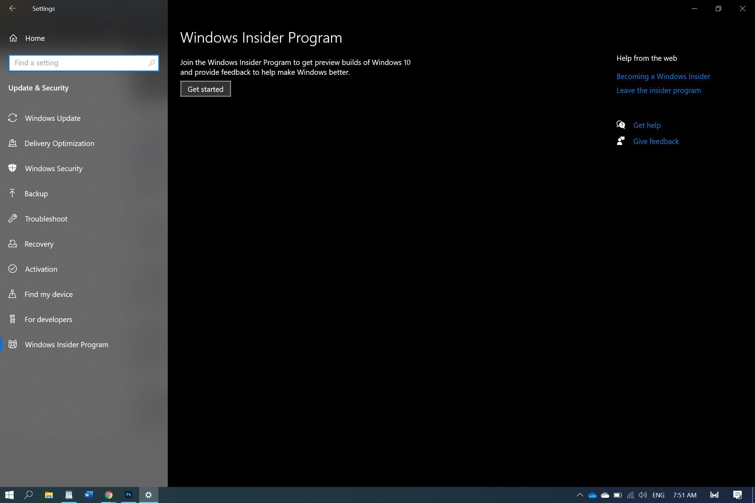Click the Get help chat icon
This screenshot has height=503, width=755.
[621, 125]
